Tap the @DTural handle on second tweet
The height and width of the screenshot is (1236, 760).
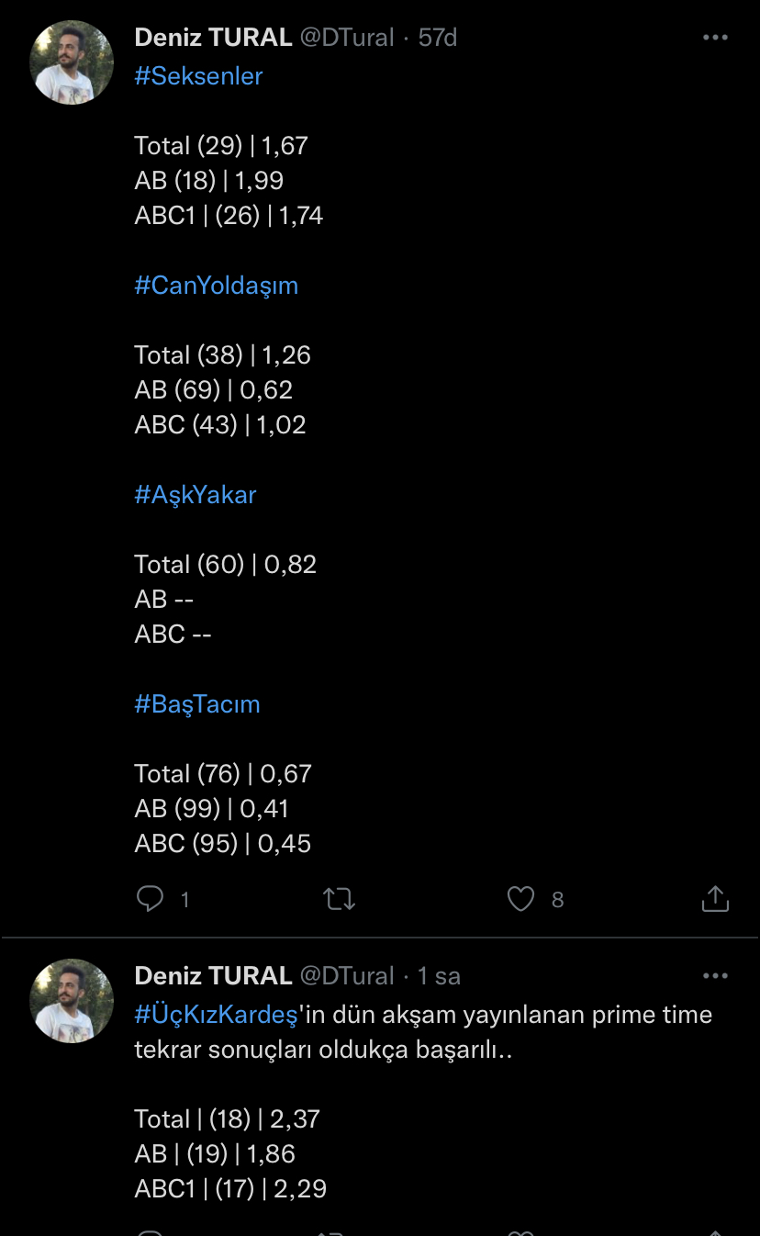[347, 976]
